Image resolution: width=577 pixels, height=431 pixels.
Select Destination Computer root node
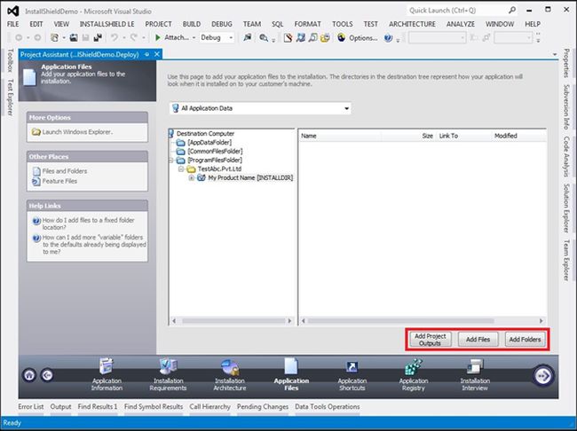(x=205, y=134)
